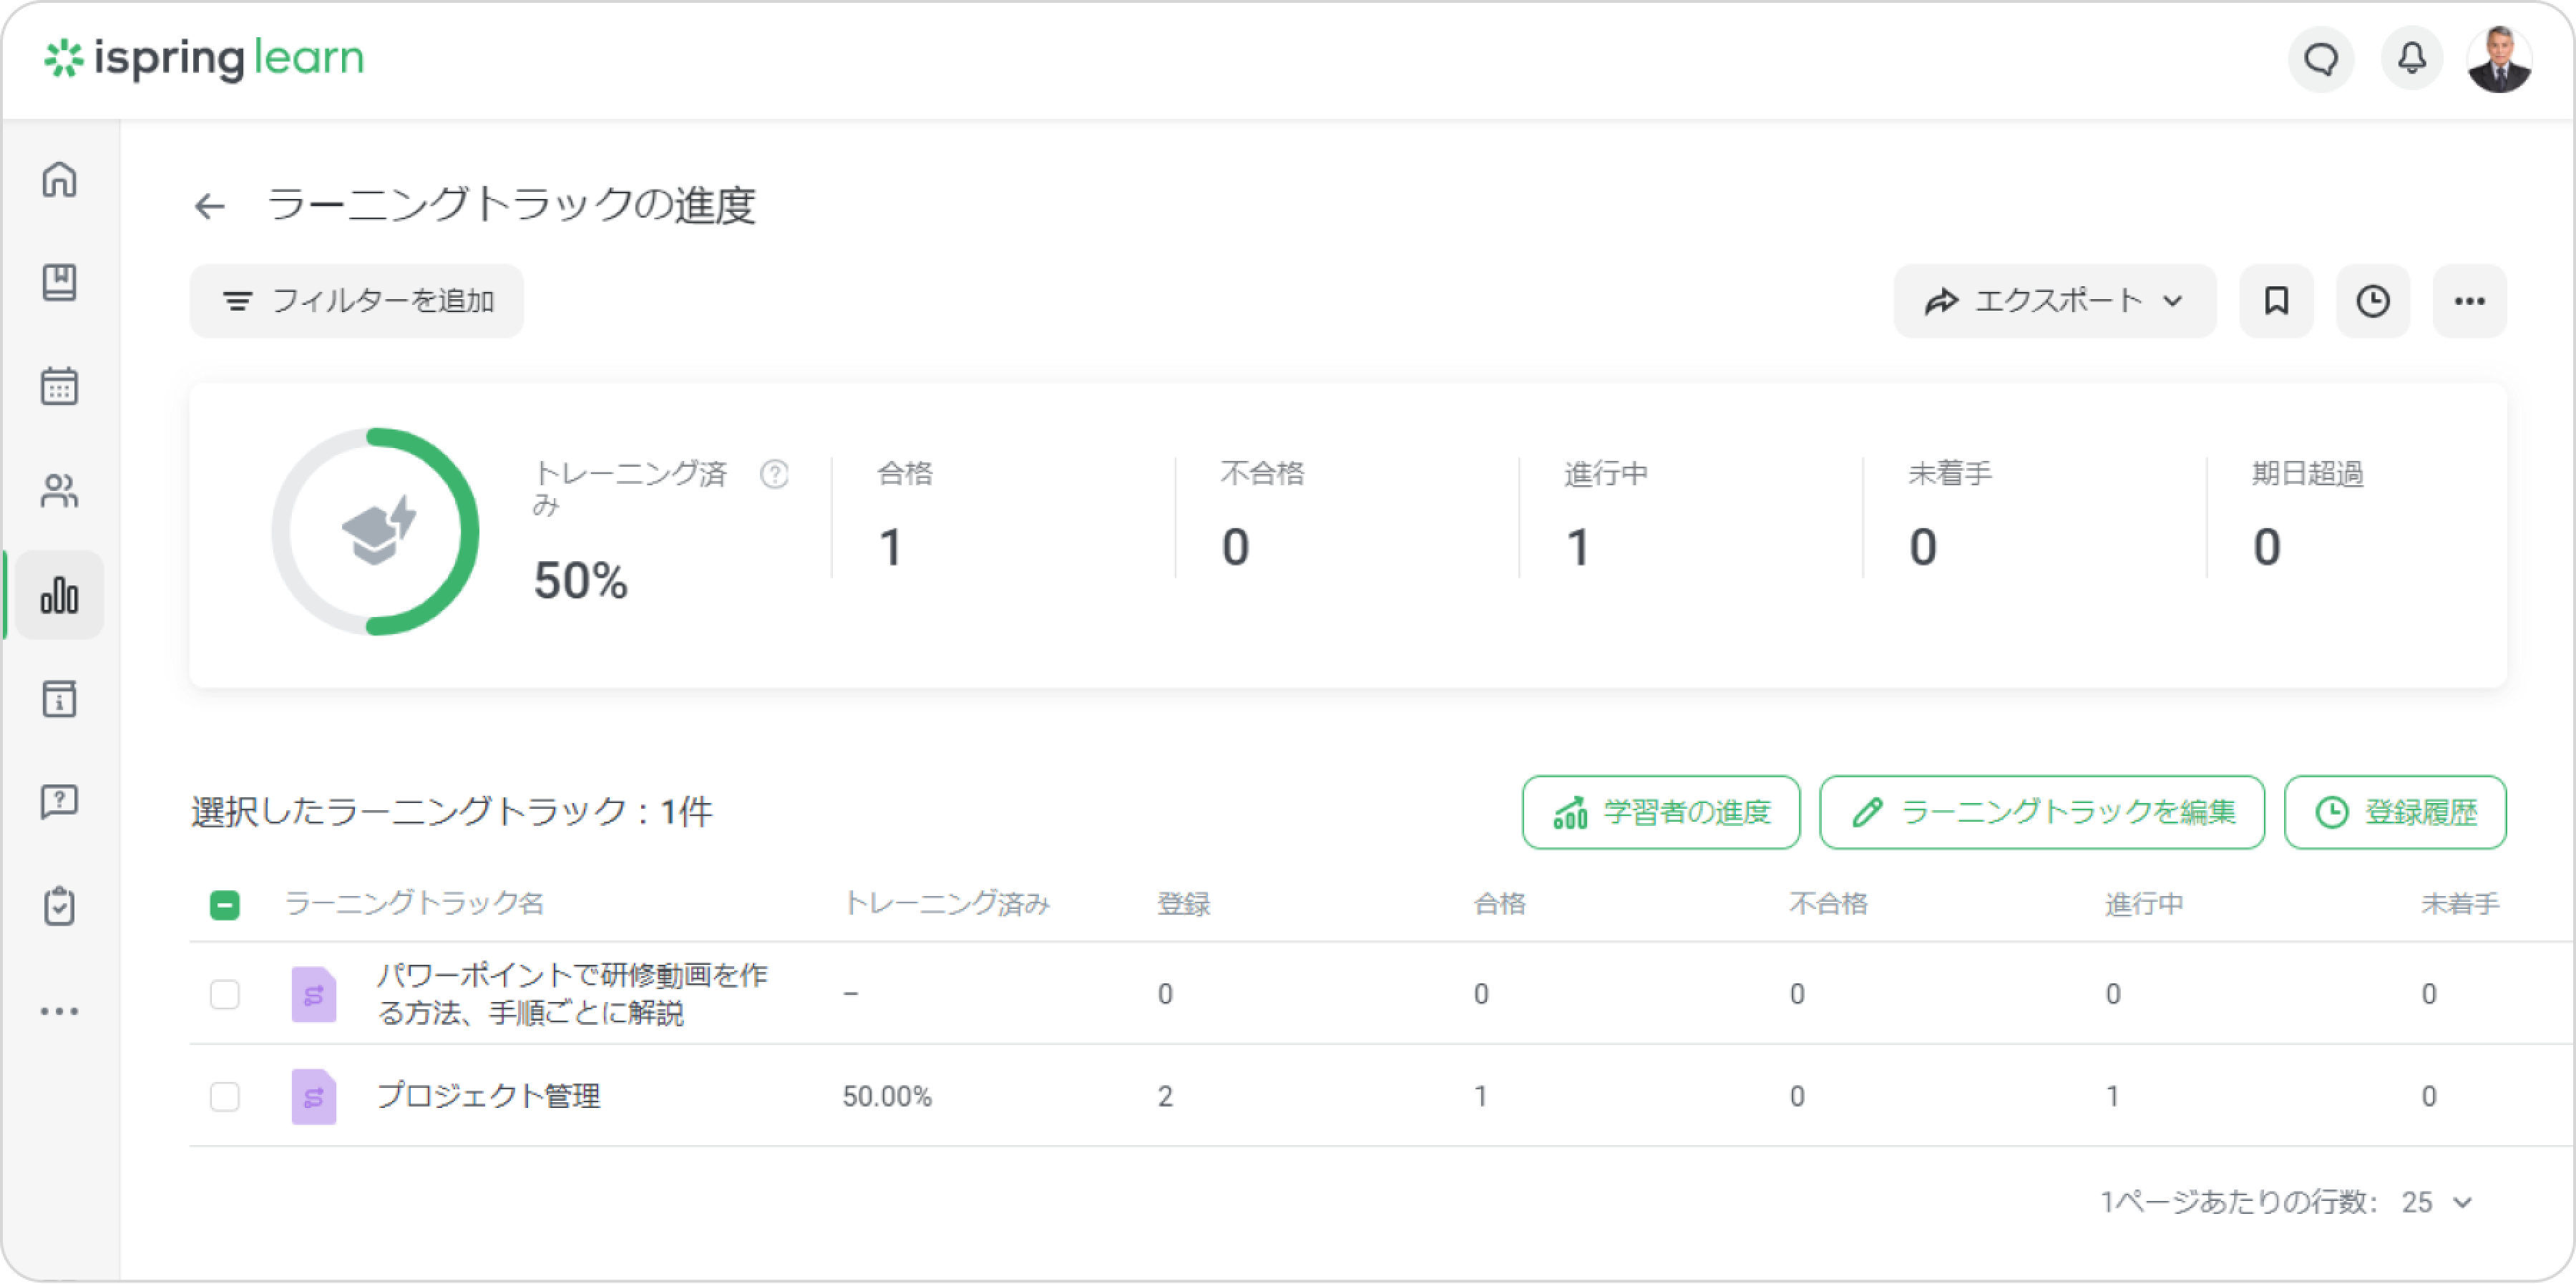Click 登録履歴 button
The image size is (2576, 1284).
click(x=2395, y=812)
